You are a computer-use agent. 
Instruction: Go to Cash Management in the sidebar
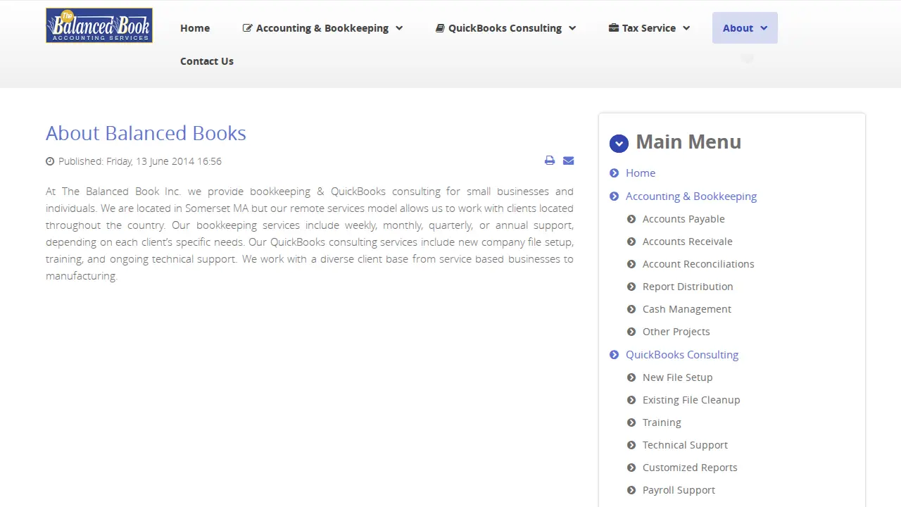[x=687, y=309]
